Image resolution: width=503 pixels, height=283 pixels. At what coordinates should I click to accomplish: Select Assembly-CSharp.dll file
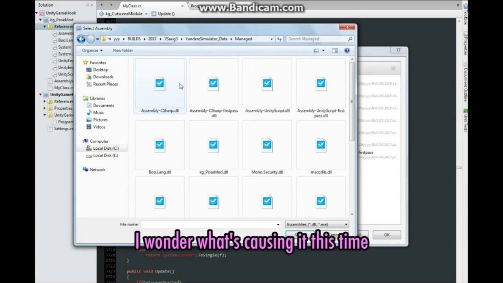point(160,87)
